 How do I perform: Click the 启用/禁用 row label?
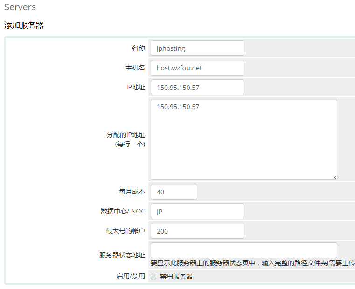coord(131,276)
